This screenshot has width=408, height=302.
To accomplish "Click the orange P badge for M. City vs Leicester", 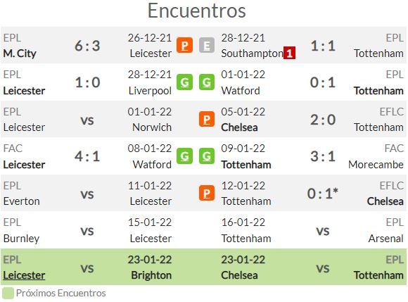I will pyautogui.click(x=184, y=45).
